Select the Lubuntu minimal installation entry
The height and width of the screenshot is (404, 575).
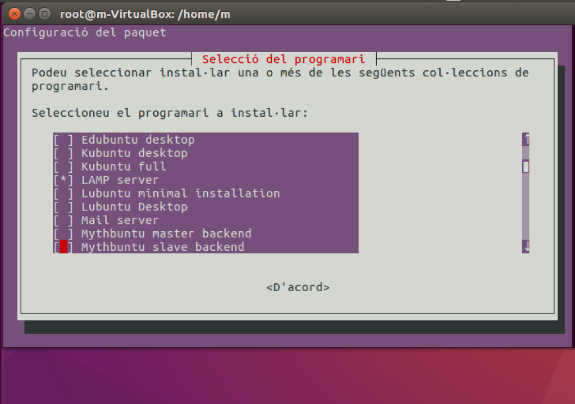(180, 194)
